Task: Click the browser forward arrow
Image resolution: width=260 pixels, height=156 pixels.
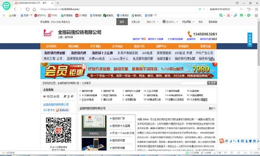Action: click(21, 9)
